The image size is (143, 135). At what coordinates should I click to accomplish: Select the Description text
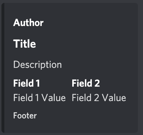[37, 65]
